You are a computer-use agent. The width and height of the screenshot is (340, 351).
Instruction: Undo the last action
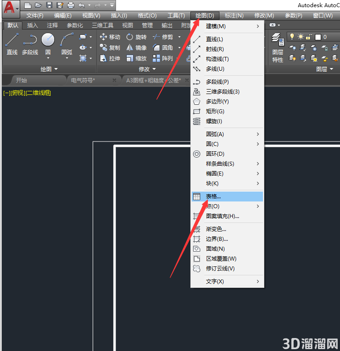(82, 5)
